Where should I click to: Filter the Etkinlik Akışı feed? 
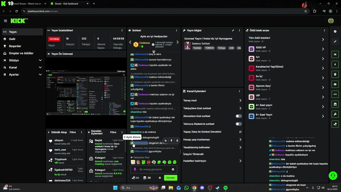pyautogui.click(x=73, y=132)
